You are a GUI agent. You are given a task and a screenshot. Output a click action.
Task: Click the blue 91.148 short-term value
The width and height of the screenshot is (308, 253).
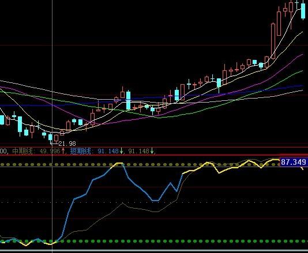[108, 151]
